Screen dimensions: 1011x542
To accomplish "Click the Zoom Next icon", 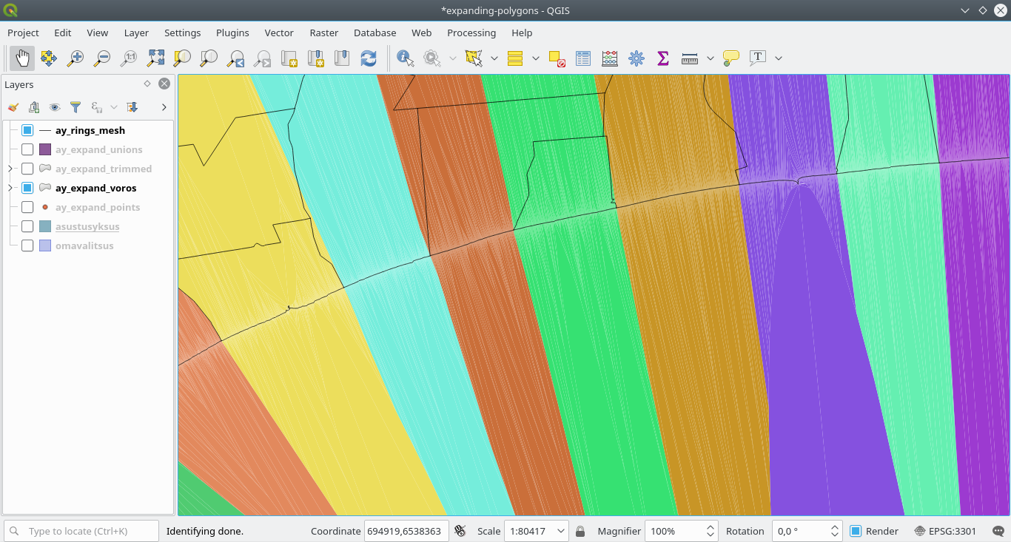I will [262, 58].
